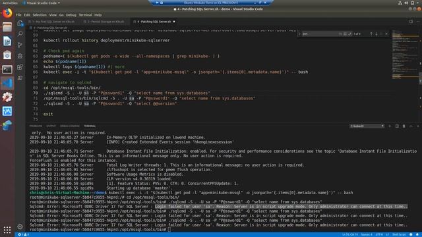Click errors and warnings count in status bar

click(x=23, y=234)
